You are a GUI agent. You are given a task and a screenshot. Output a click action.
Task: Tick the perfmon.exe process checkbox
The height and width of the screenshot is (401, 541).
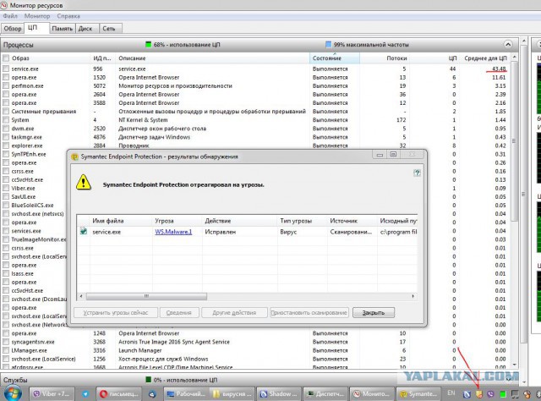6,85
